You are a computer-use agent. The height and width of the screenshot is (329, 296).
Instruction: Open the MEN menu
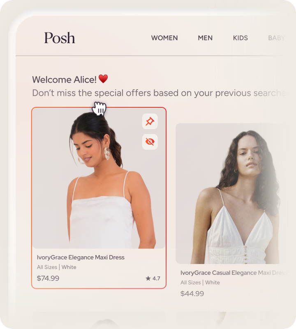(205, 38)
